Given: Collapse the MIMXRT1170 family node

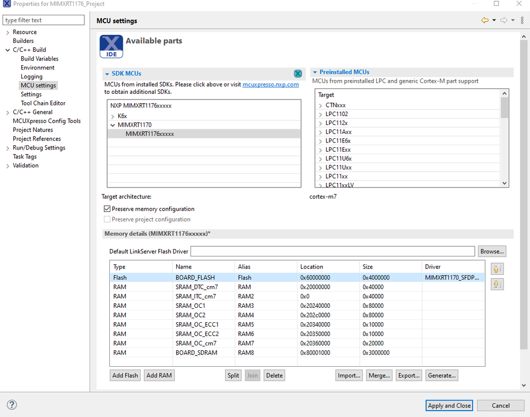Looking at the screenshot, I should (112, 125).
